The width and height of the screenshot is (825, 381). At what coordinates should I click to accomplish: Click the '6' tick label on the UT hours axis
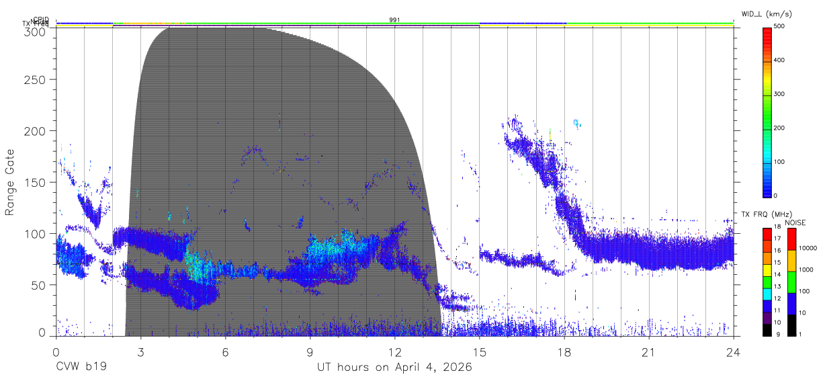pos(225,352)
